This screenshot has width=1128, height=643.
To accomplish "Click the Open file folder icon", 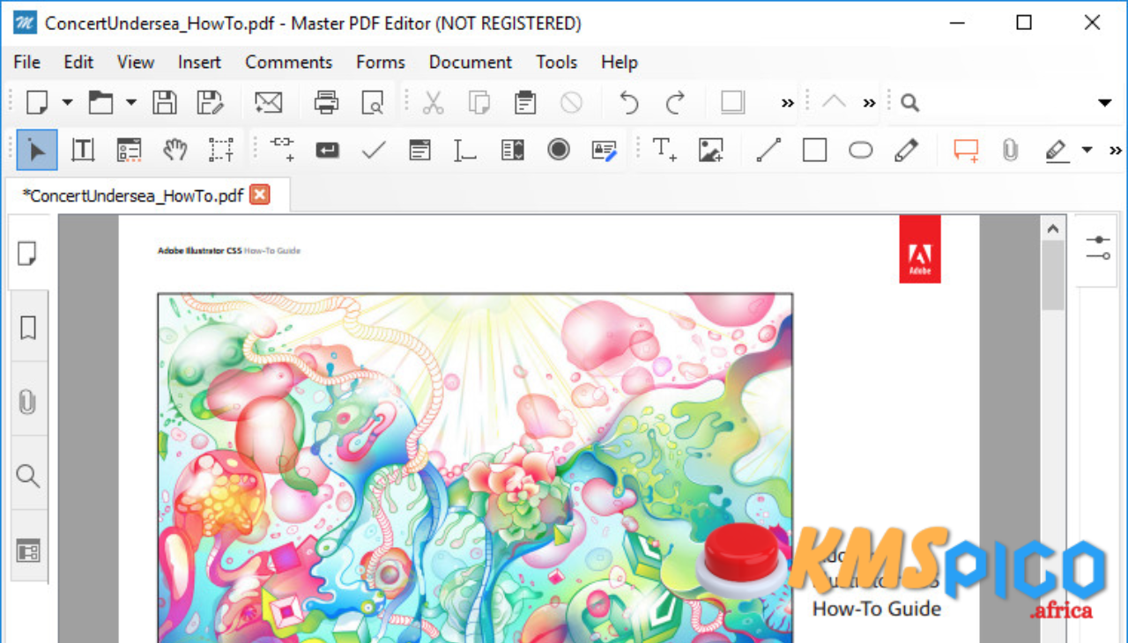I will tap(100, 103).
